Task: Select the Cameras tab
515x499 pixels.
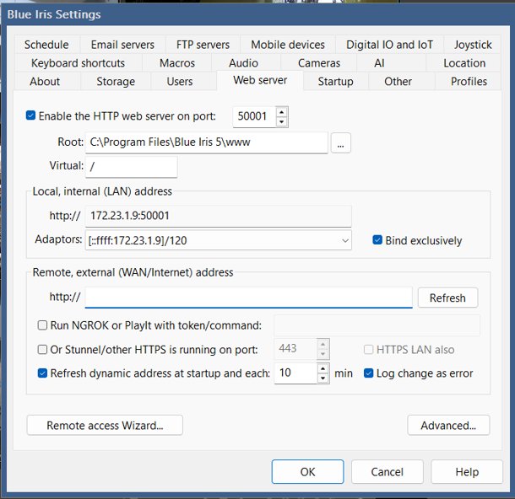Action: 319,62
